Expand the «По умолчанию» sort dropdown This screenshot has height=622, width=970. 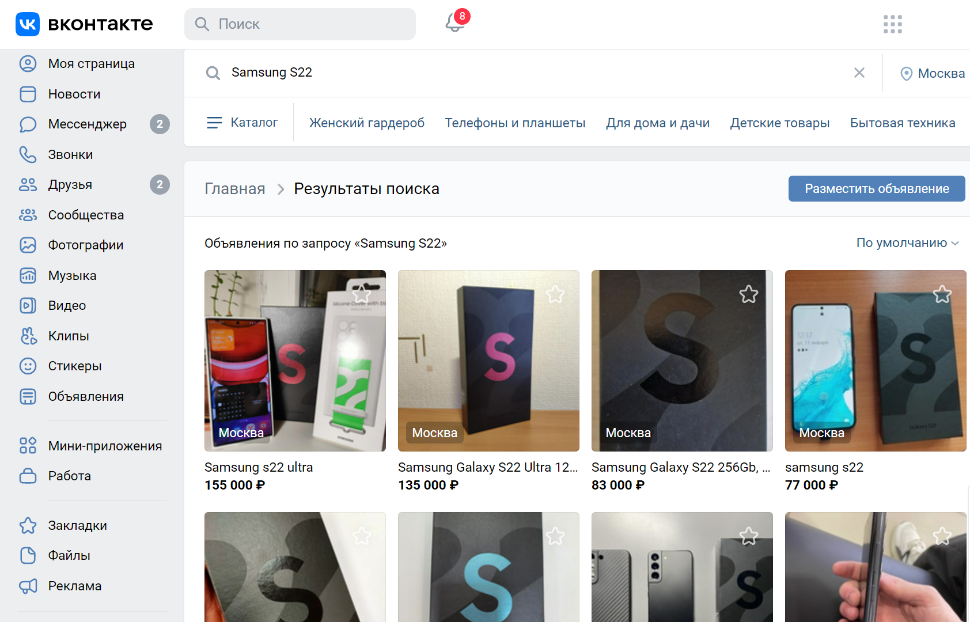click(907, 243)
